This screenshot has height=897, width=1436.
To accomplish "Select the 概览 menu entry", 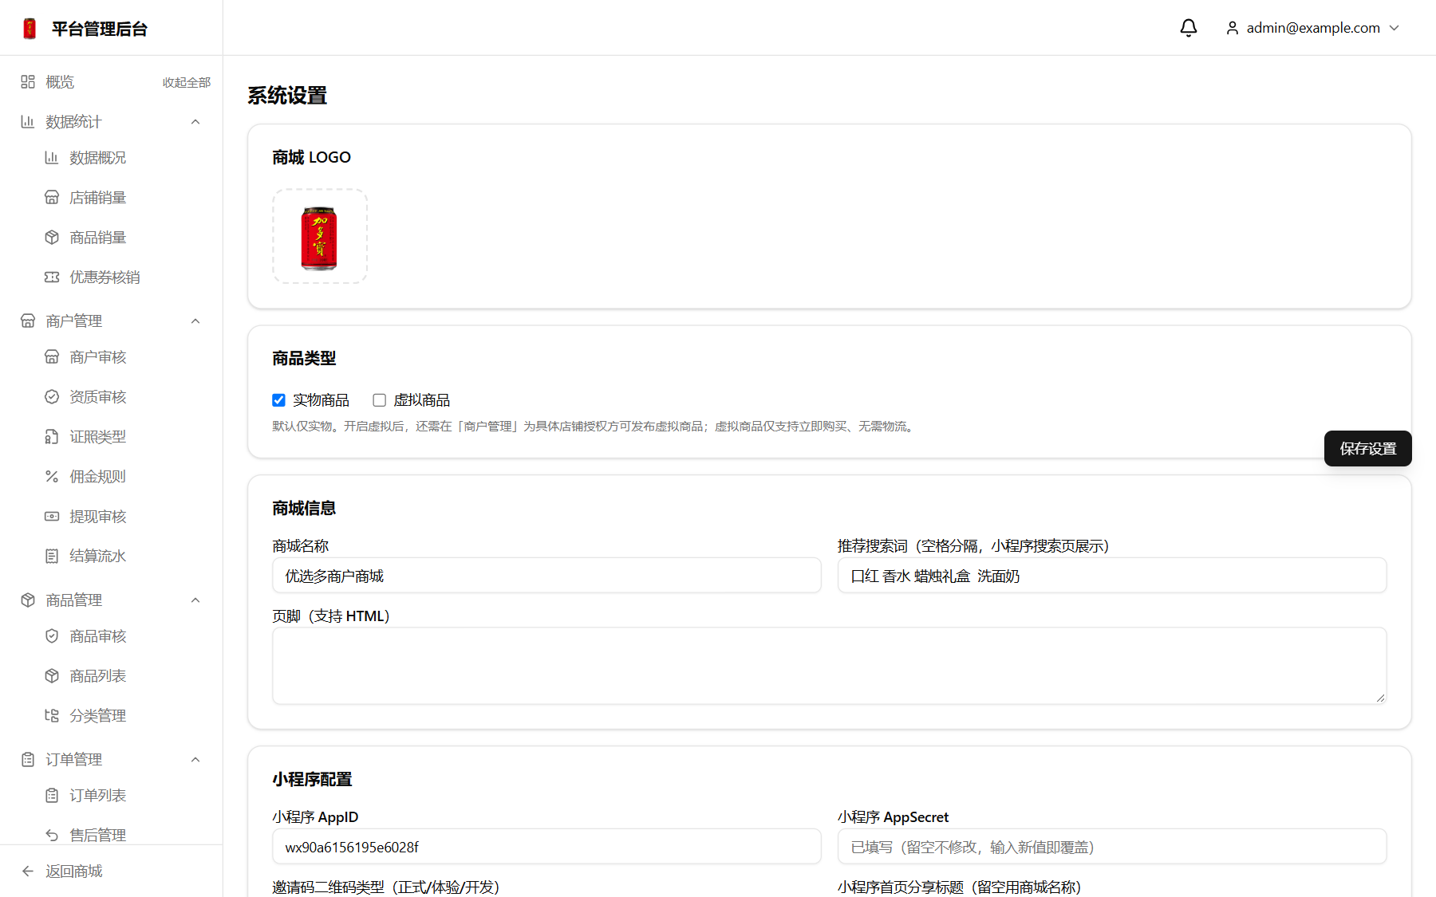I will [x=60, y=82].
